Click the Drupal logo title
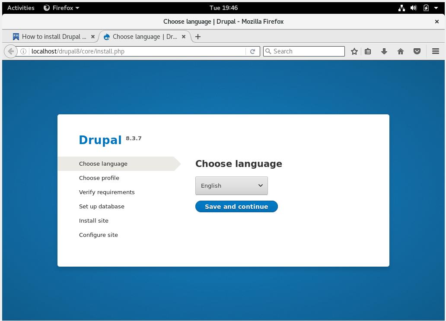446x321 pixels. tap(100, 140)
